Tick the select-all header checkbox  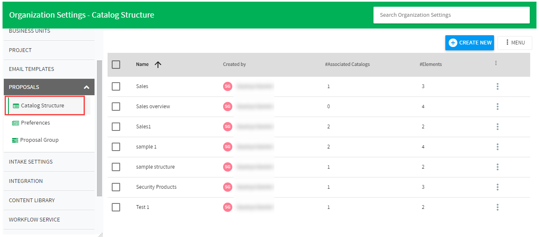[x=116, y=65]
